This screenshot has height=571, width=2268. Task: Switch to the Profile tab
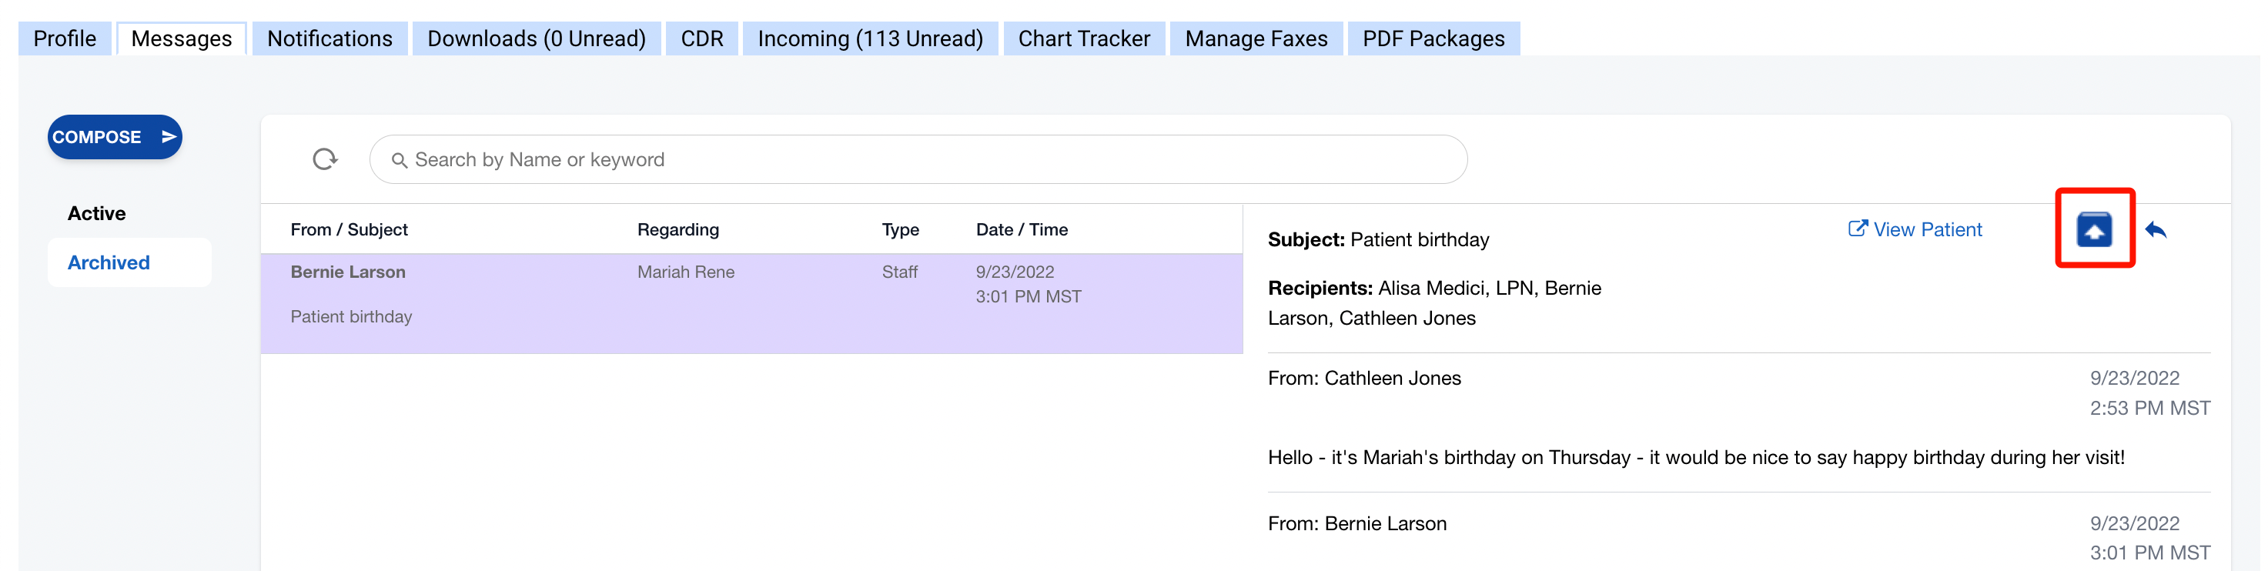tap(64, 38)
